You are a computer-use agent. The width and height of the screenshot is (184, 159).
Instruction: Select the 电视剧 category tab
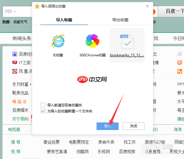(x=14, y=130)
